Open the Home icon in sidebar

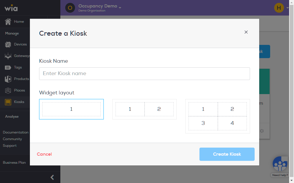click(x=8, y=22)
